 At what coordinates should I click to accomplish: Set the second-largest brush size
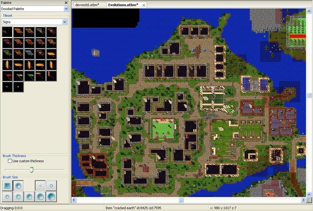(40, 196)
